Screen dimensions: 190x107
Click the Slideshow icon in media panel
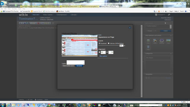[161, 41]
